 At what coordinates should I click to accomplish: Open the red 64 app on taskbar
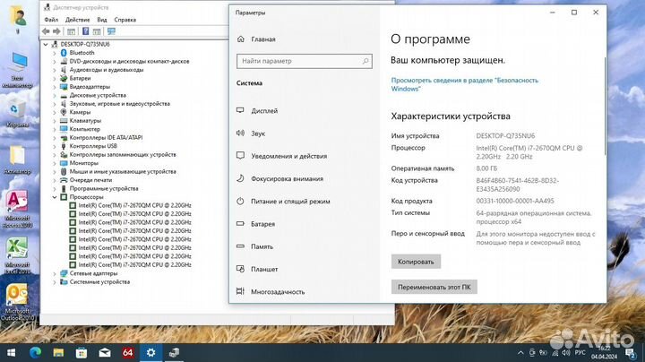tap(127, 352)
